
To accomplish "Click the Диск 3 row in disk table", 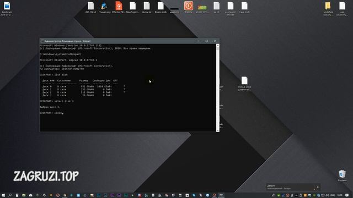I will pyautogui.click(x=77, y=95).
